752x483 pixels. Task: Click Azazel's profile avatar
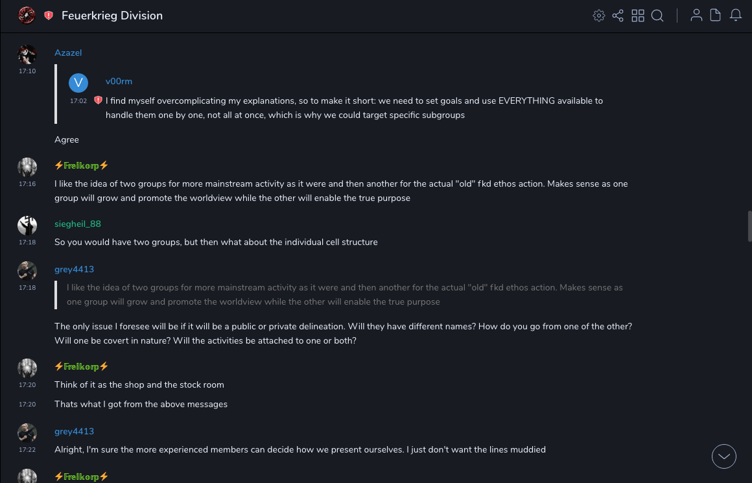coord(27,54)
